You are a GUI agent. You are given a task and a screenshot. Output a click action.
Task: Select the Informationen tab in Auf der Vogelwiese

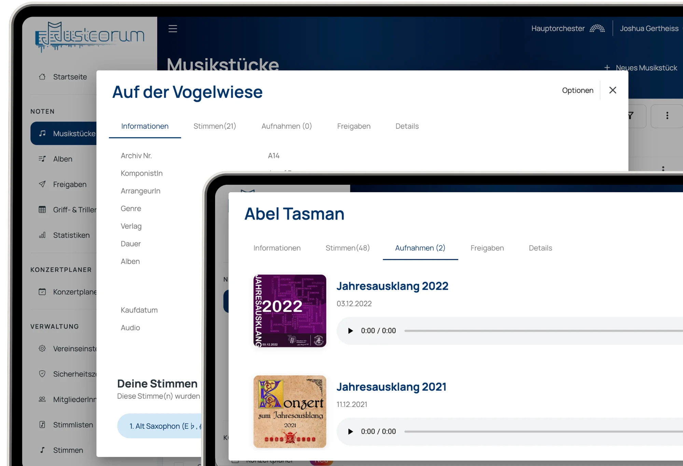point(145,126)
